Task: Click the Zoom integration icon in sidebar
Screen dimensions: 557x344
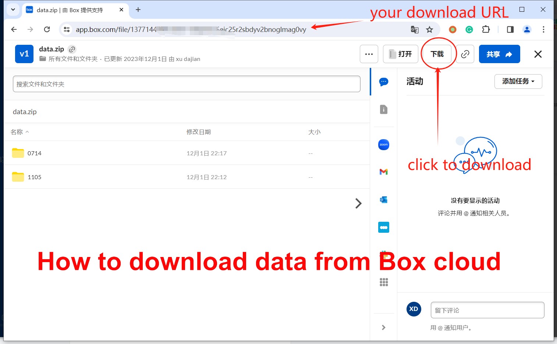Action: (x=383, y=145)
